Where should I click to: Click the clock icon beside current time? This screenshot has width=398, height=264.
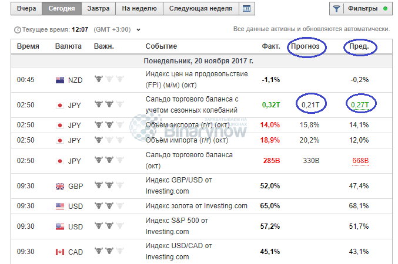click(x=18, y=30)
